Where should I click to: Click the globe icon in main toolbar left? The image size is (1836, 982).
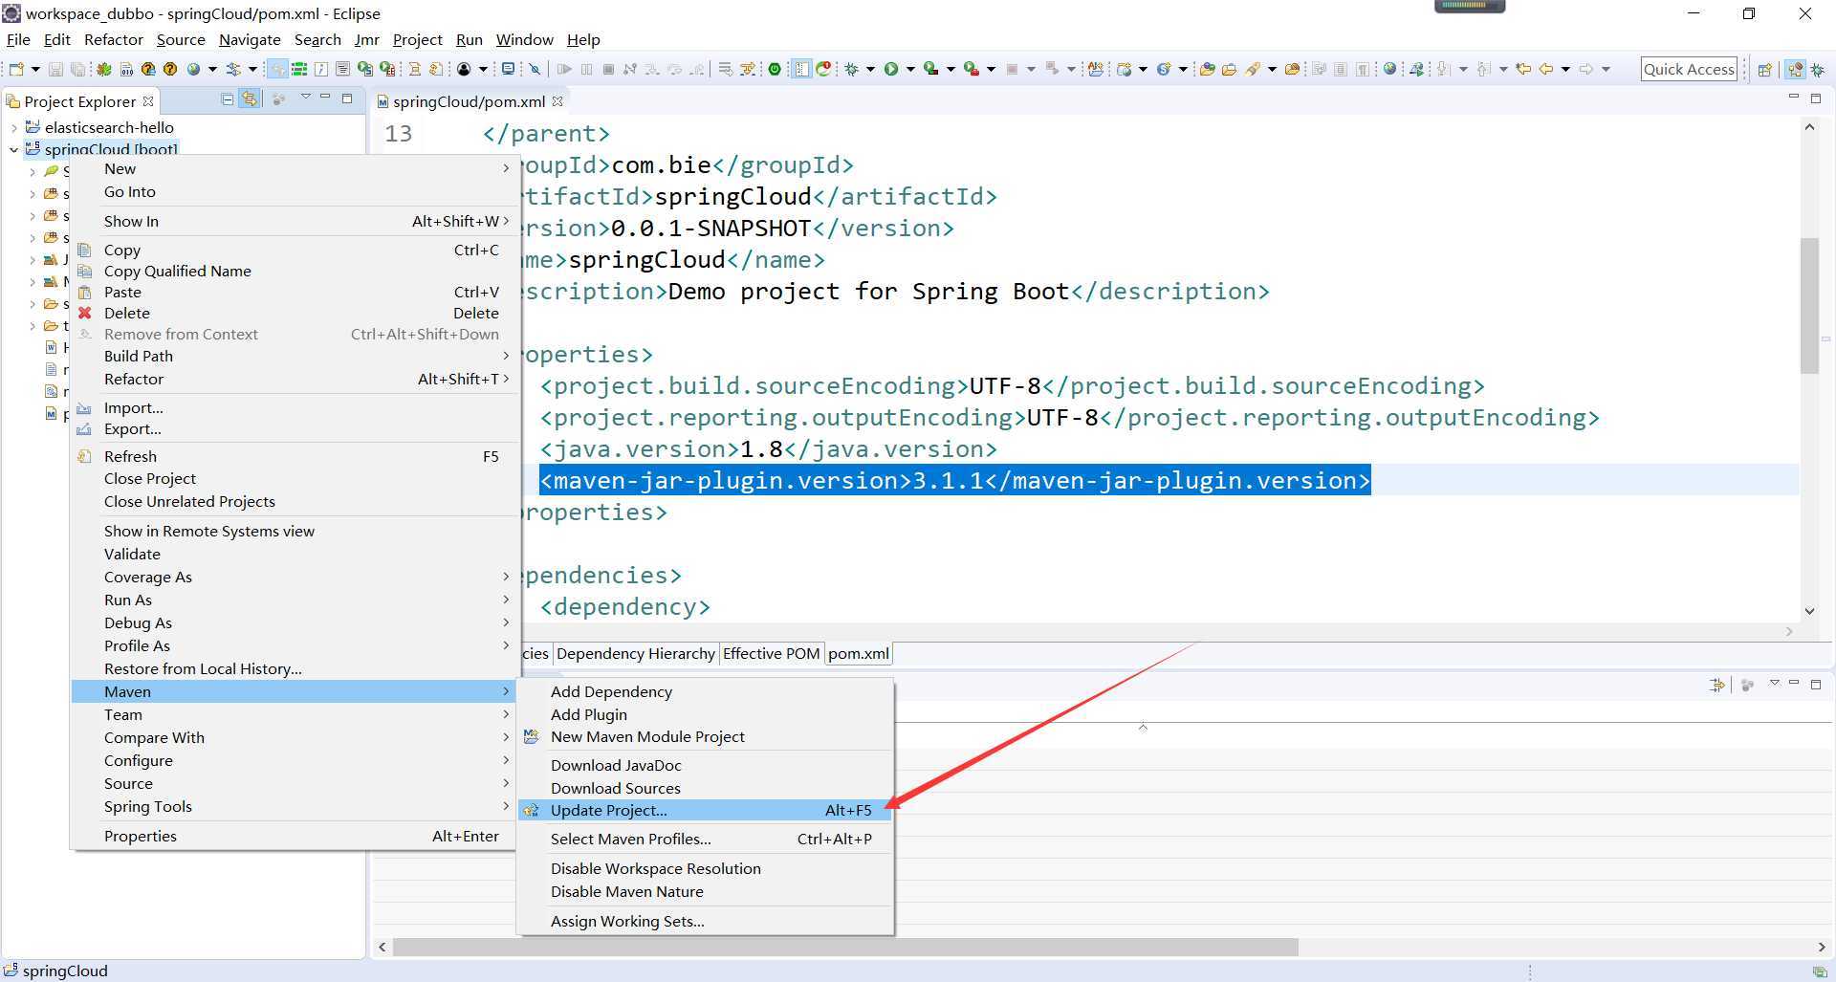193,69
